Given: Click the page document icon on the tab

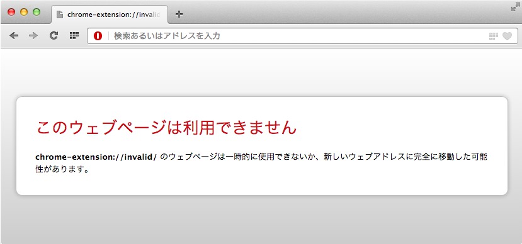Looking at the screenshot, I should pyautogui.click(x=60, y=14).
